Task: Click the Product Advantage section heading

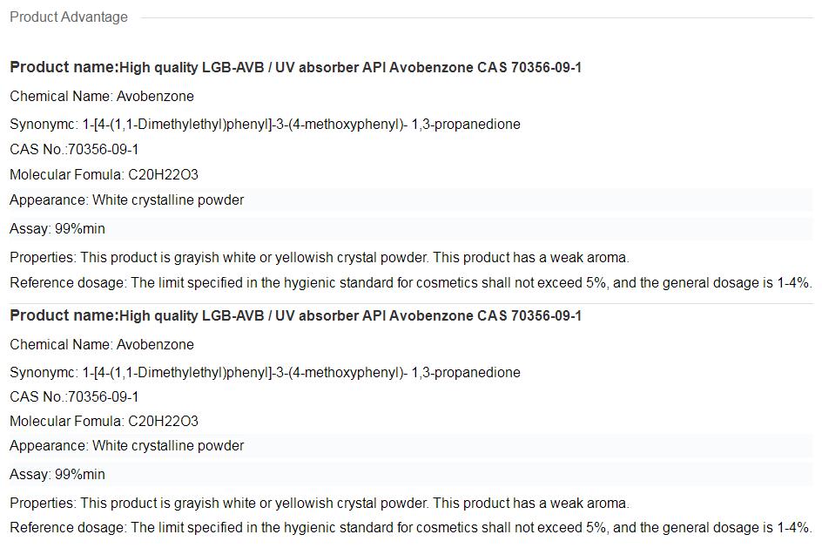Action: [69, 17]
